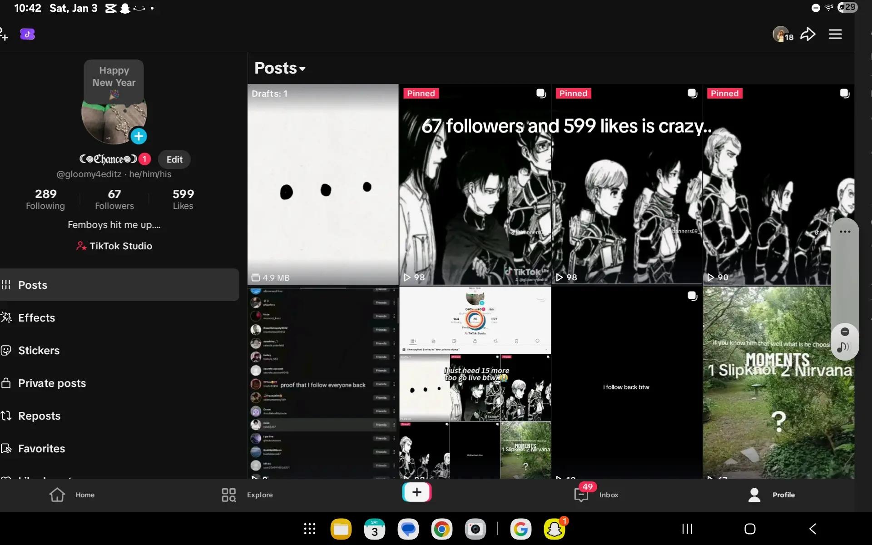The image size is (872, 545).
Task: Tap the floating music sound icon
Action: pyautogui.click(x=843, y=347)
